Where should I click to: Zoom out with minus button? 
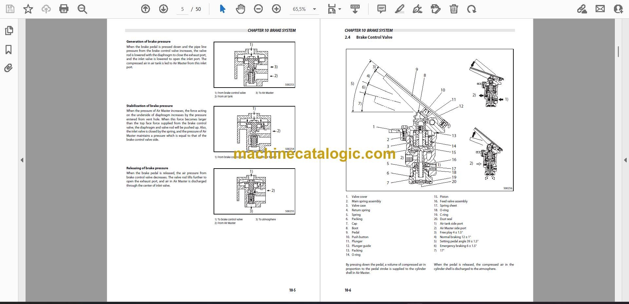pos(258,9)
